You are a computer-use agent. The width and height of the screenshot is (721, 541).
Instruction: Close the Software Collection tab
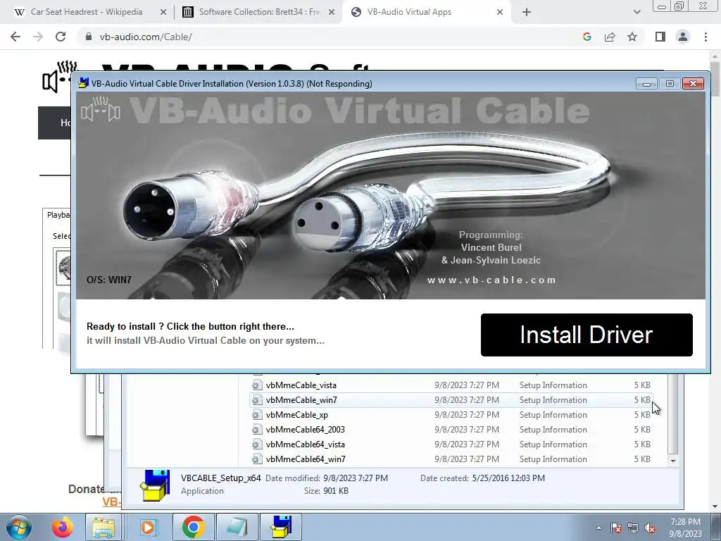click(331, 13)
